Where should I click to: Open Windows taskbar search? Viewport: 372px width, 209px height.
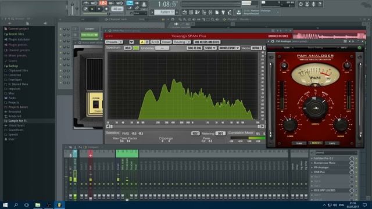[16, 205]
